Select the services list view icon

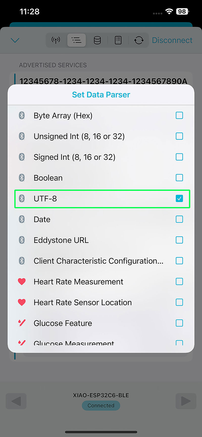tap(77, 40)
